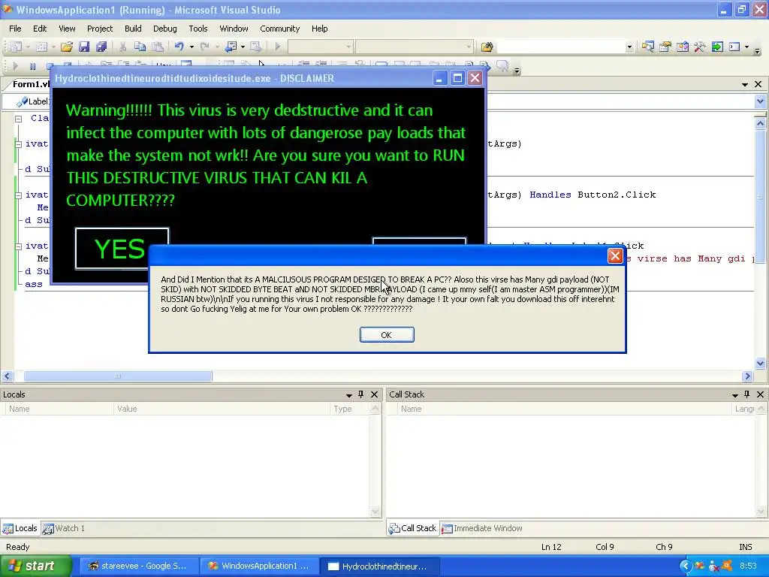Open the Toolbox hammer-wrench icon

pos(699,47)
